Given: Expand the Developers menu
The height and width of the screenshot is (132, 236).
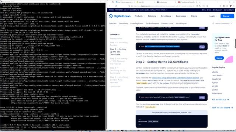Looking at the screenshot, I should point(167,16).
